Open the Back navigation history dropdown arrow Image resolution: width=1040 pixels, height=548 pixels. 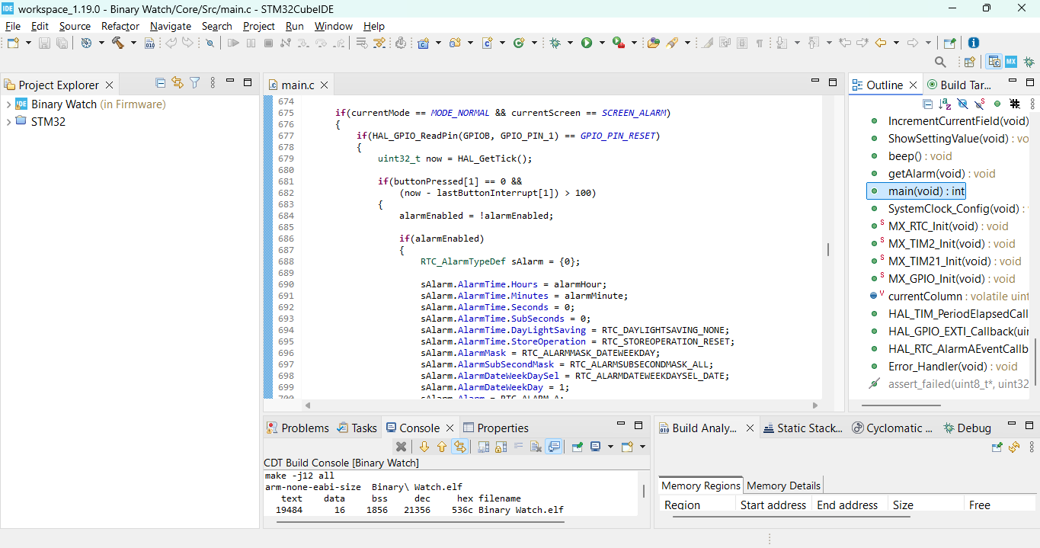(x=896, y=43)
